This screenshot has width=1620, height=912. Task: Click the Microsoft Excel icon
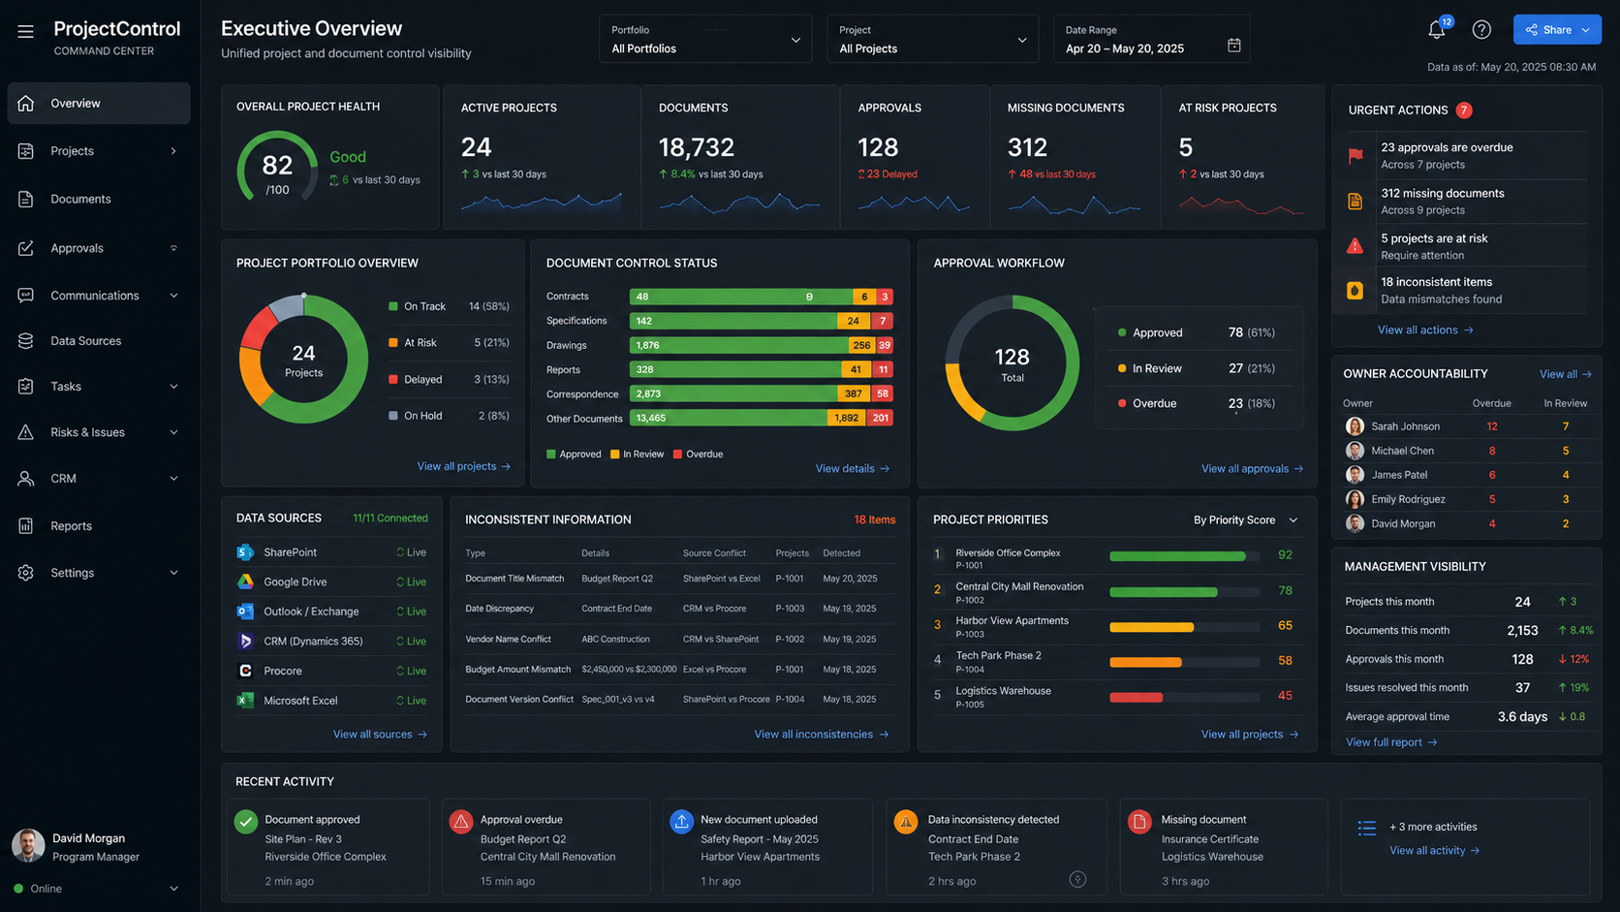245,700
